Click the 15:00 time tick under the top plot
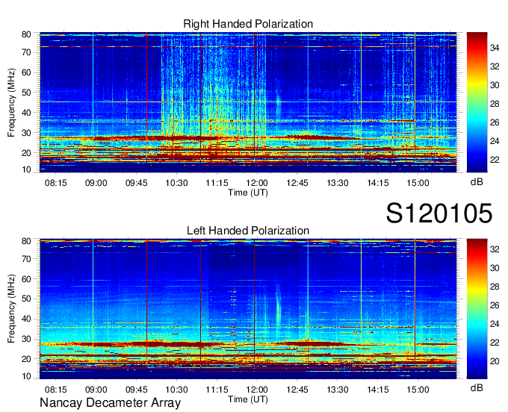 [418, 183]
